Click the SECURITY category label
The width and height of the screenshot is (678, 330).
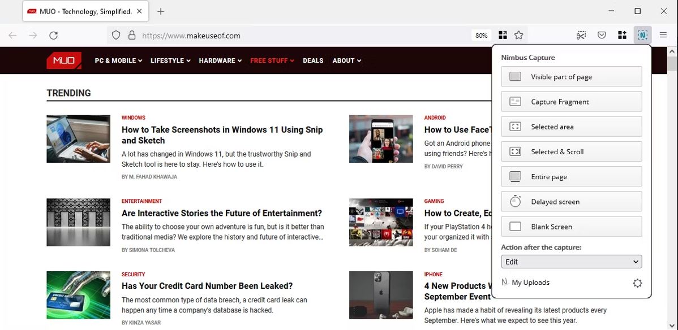pyautogui.click(x=133, y=274)
